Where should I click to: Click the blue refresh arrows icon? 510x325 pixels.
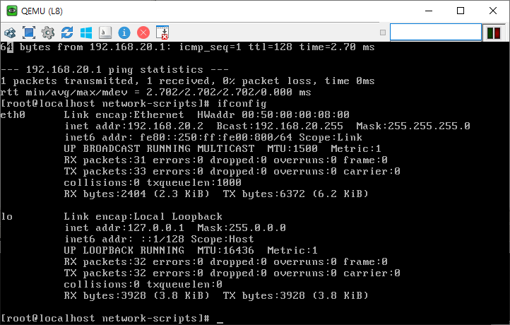[67, 32]
